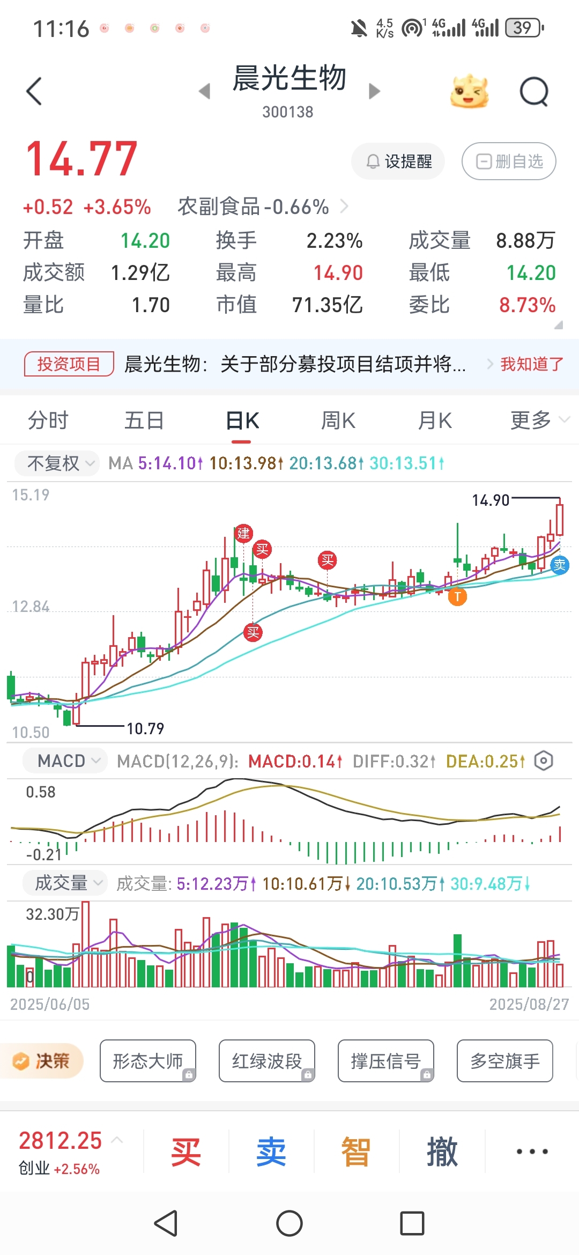Viewport: 579px width, 1255px height.
Task: Switch to the 月K tab
Action: click(x=435, y=420)
